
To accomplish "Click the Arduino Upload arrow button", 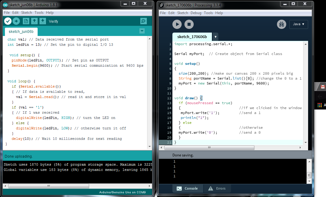I will (16, 21).
